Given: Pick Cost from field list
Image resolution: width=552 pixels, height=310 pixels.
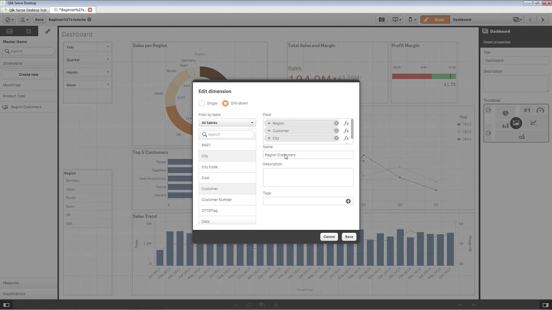Looking at the screenshot, I should (x=227, y=178).
